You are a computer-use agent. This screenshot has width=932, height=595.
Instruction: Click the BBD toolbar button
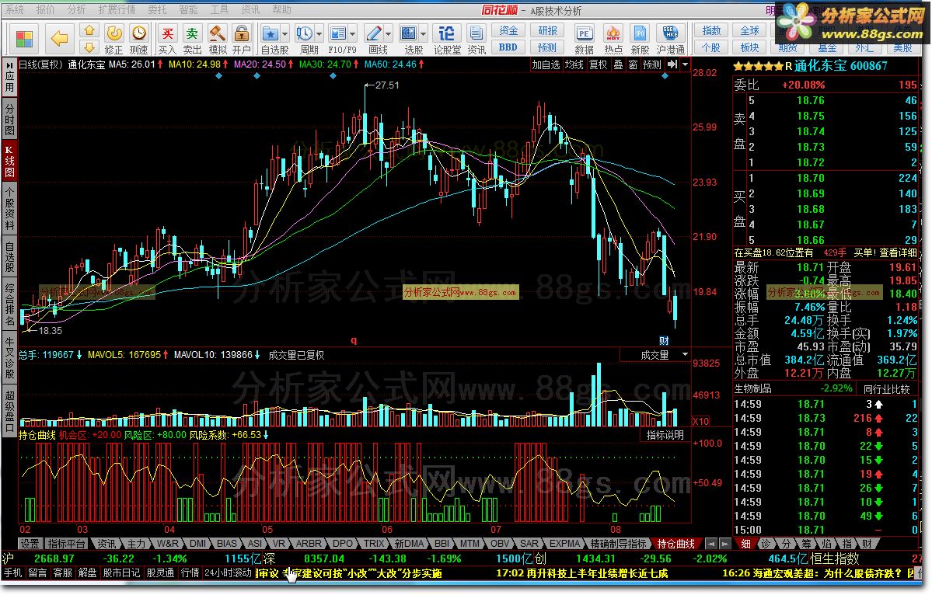[x=508, y=47]
